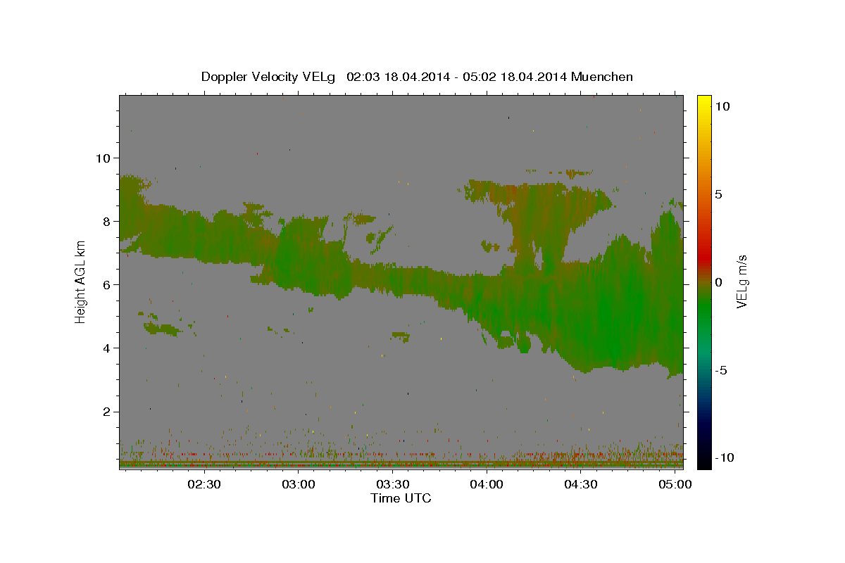
Task: Click the height tick label 4
Action: point(107,348)
